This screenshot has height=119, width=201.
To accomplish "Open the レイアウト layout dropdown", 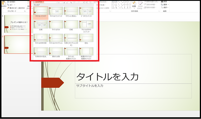I will click(38, 2).
